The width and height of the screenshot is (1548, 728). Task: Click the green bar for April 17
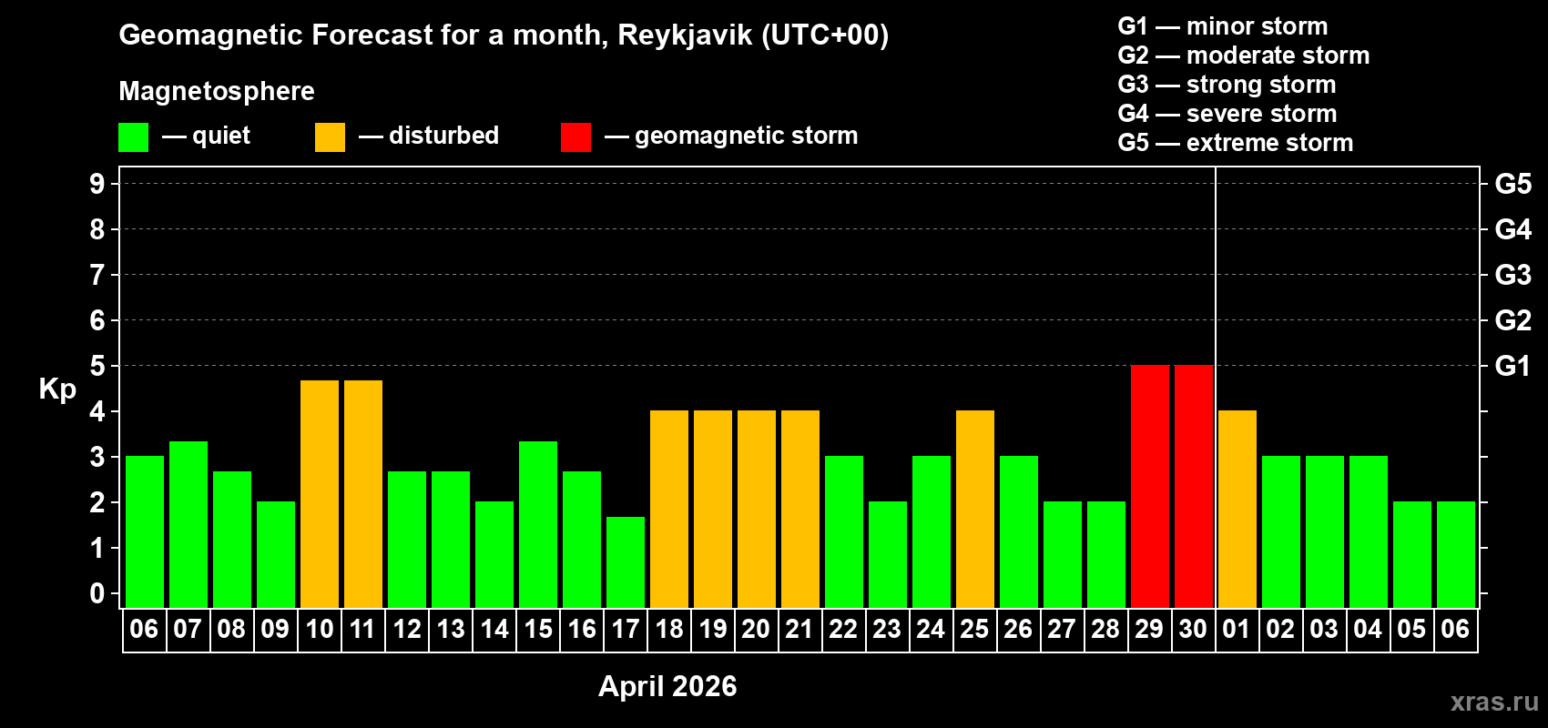point(626,562)
